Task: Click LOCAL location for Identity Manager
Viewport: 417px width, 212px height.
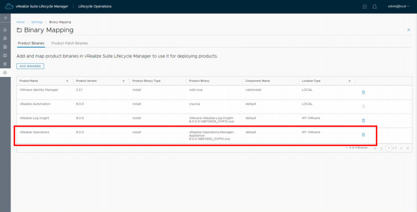Action: 307,90
